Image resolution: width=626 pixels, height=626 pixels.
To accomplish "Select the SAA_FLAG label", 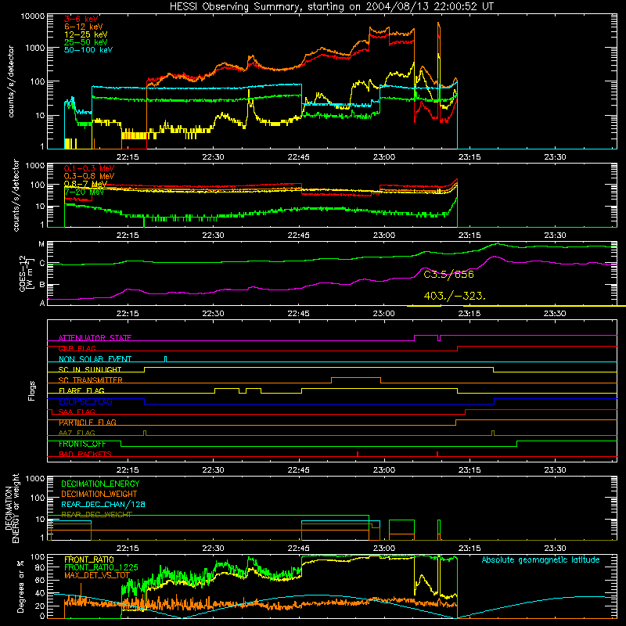I will pyautogui.click(x=77, y=412).
